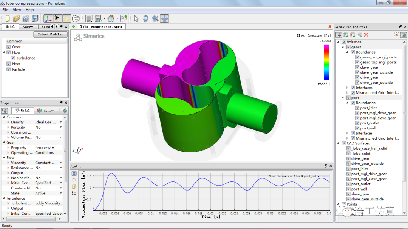Screen dimensions: 408x229
Task: Switch to the Model tab in Properties
Action: pyautogui.click(x=22, y=111)
